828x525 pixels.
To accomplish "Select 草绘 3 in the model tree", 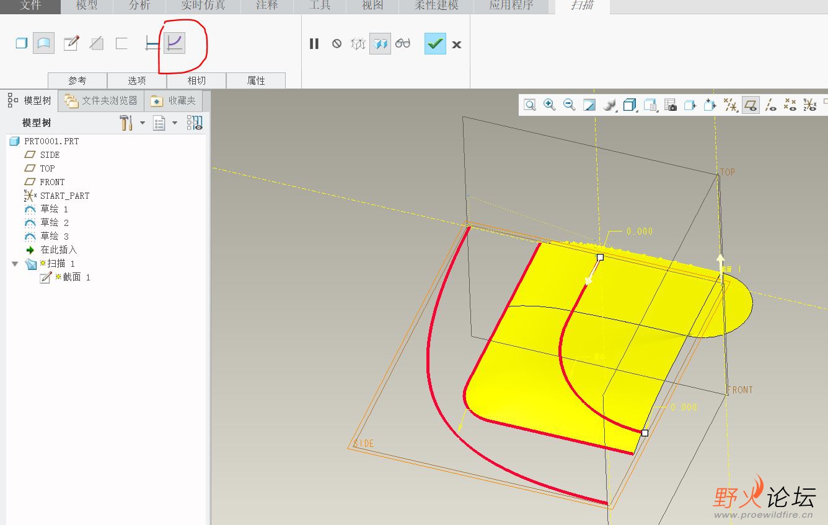I will (x=54, y=236).
